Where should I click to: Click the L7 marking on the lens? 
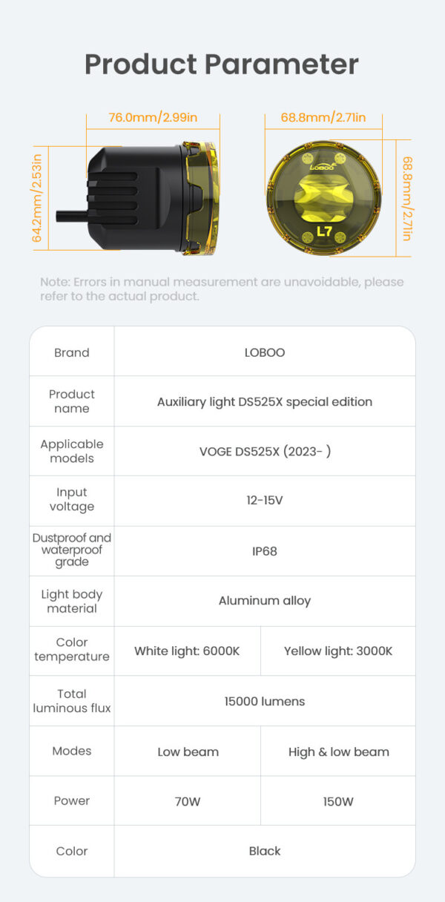324,231
